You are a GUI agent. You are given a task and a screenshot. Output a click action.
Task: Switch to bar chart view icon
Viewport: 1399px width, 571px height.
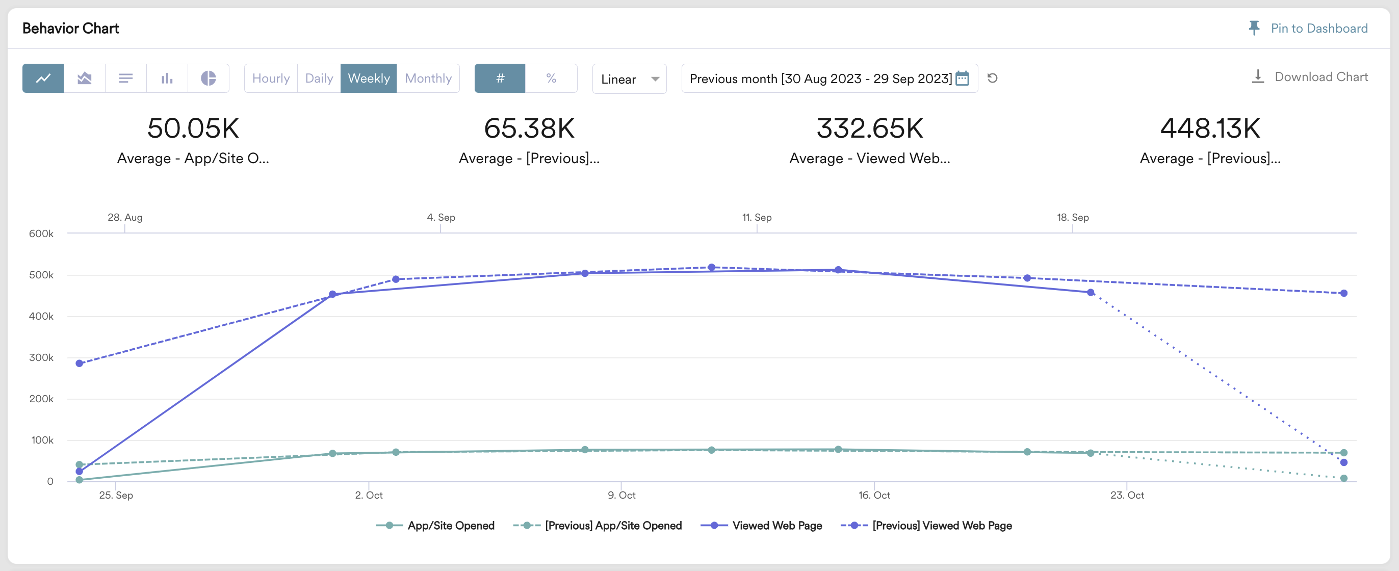pos(167,78)
